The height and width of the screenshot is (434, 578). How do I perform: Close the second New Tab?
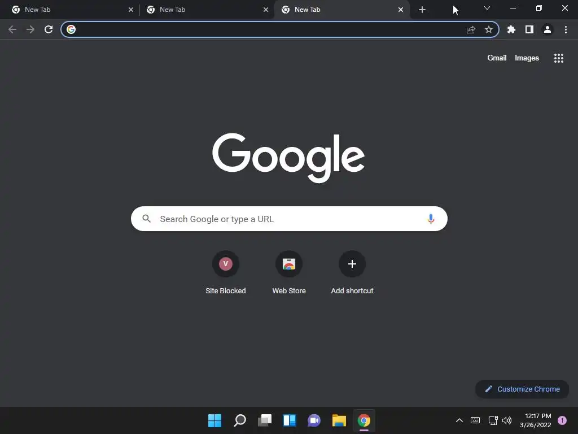point(266,10)
